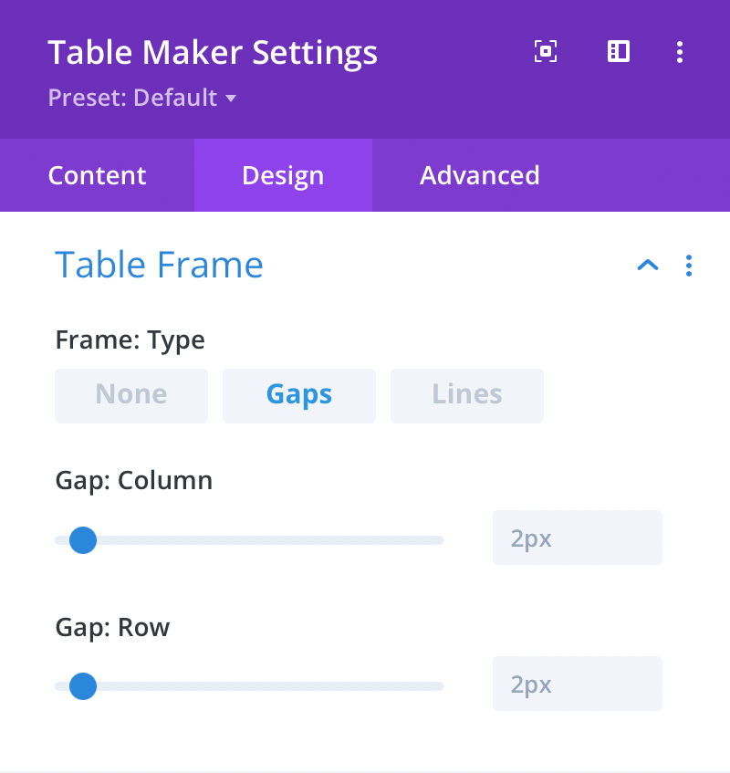Open the Preset: Default dropdown
The image size is (730, 773).
(x=141, y=98)
